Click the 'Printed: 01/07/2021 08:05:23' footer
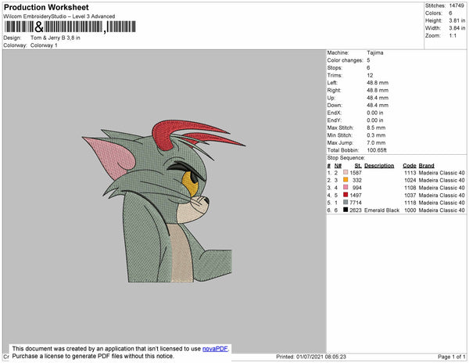Image resolution: width=469 pixels, height=363 pixels. click(x=311, y=357)
